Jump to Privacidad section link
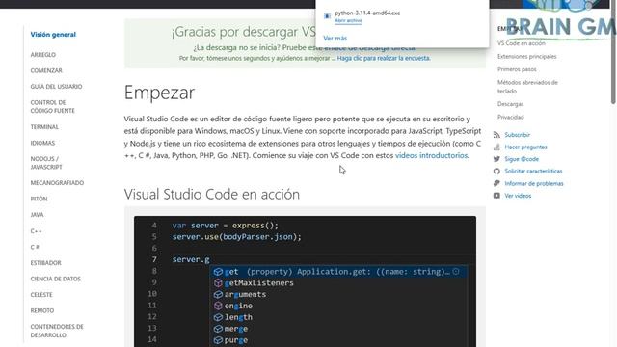Screen dimensions: 617x347 click(x=510, y=117)
